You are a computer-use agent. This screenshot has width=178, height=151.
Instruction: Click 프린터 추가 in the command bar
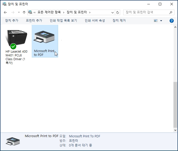(34, 20)
